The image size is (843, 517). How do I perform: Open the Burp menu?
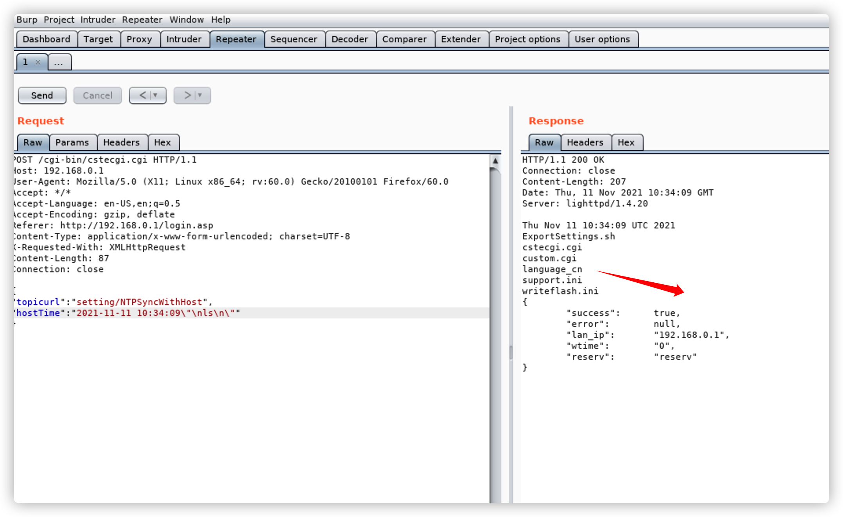pyautogui.click(x=27, y=20)
